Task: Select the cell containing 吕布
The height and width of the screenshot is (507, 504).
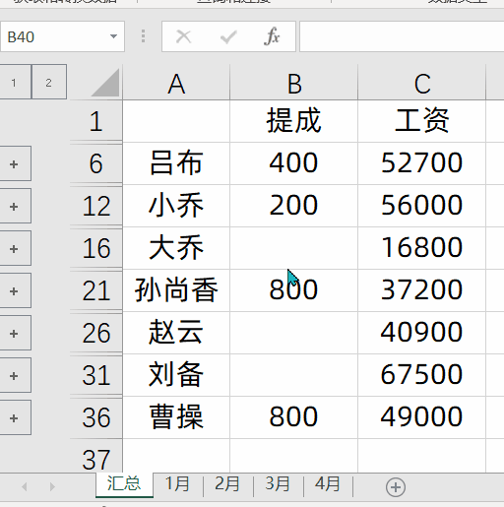Action: pos(176,163)
